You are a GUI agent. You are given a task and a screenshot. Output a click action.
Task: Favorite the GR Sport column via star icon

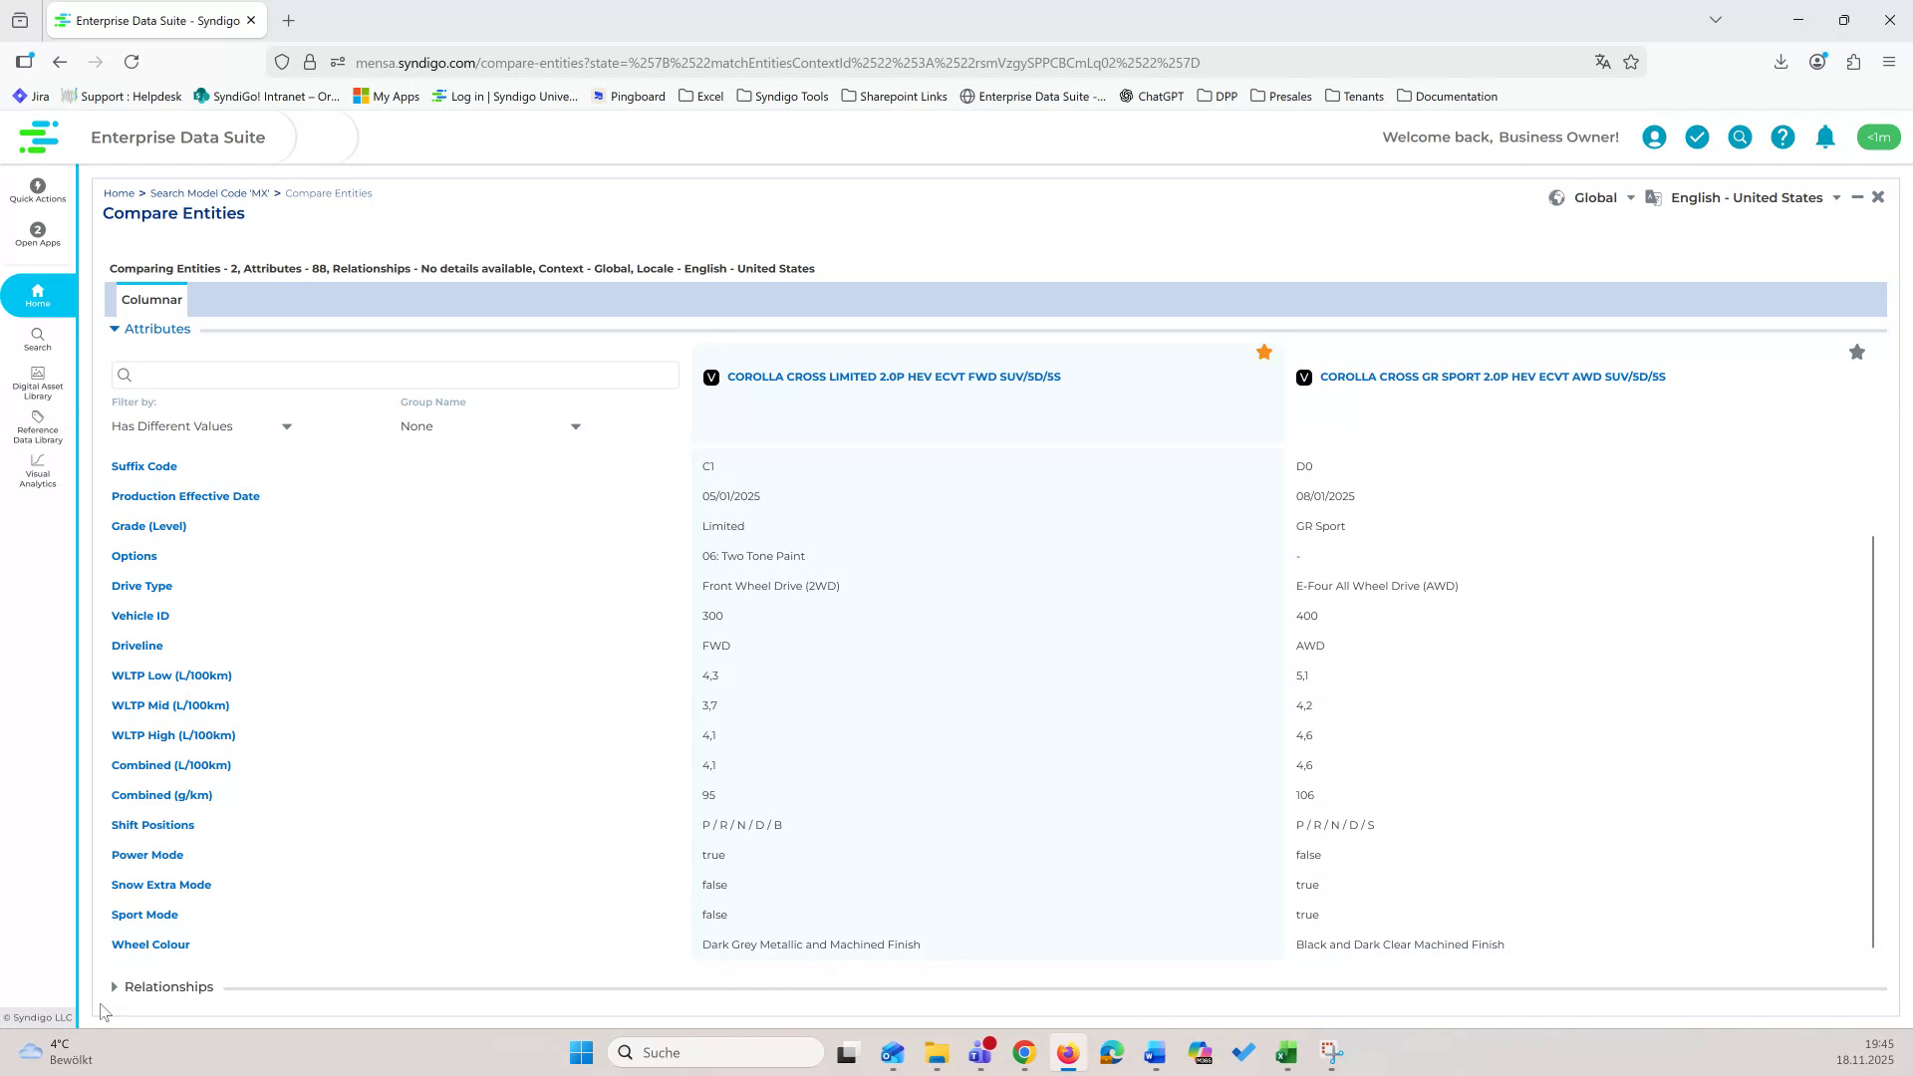[1857, 352]
